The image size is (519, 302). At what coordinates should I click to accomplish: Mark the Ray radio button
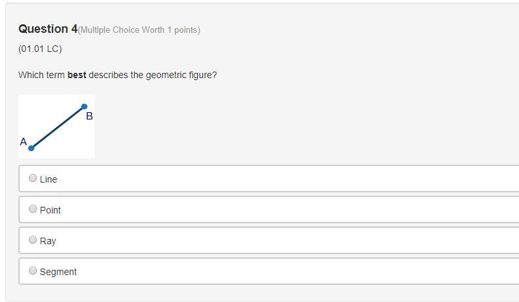click(x=33, y=240)
